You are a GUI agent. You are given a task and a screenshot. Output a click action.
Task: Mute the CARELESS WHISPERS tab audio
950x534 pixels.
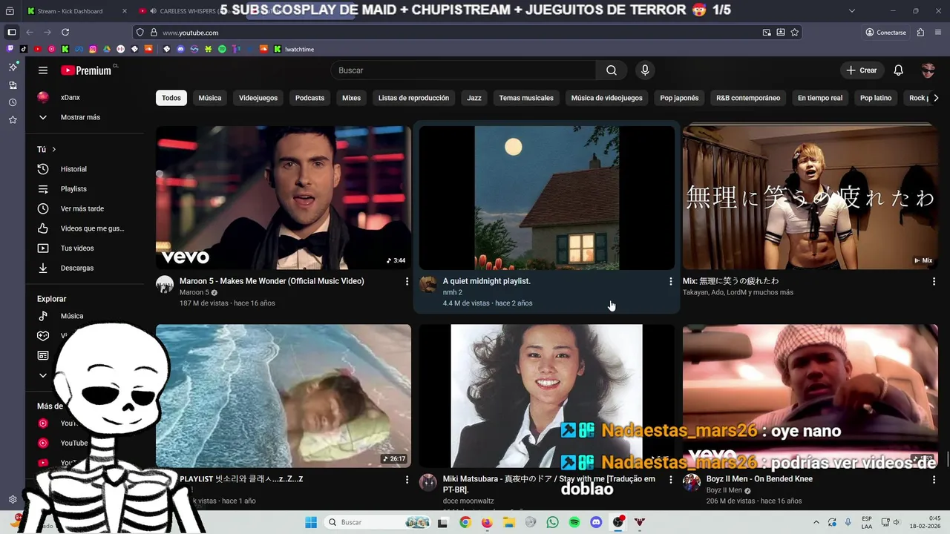(x=152, y=11)
